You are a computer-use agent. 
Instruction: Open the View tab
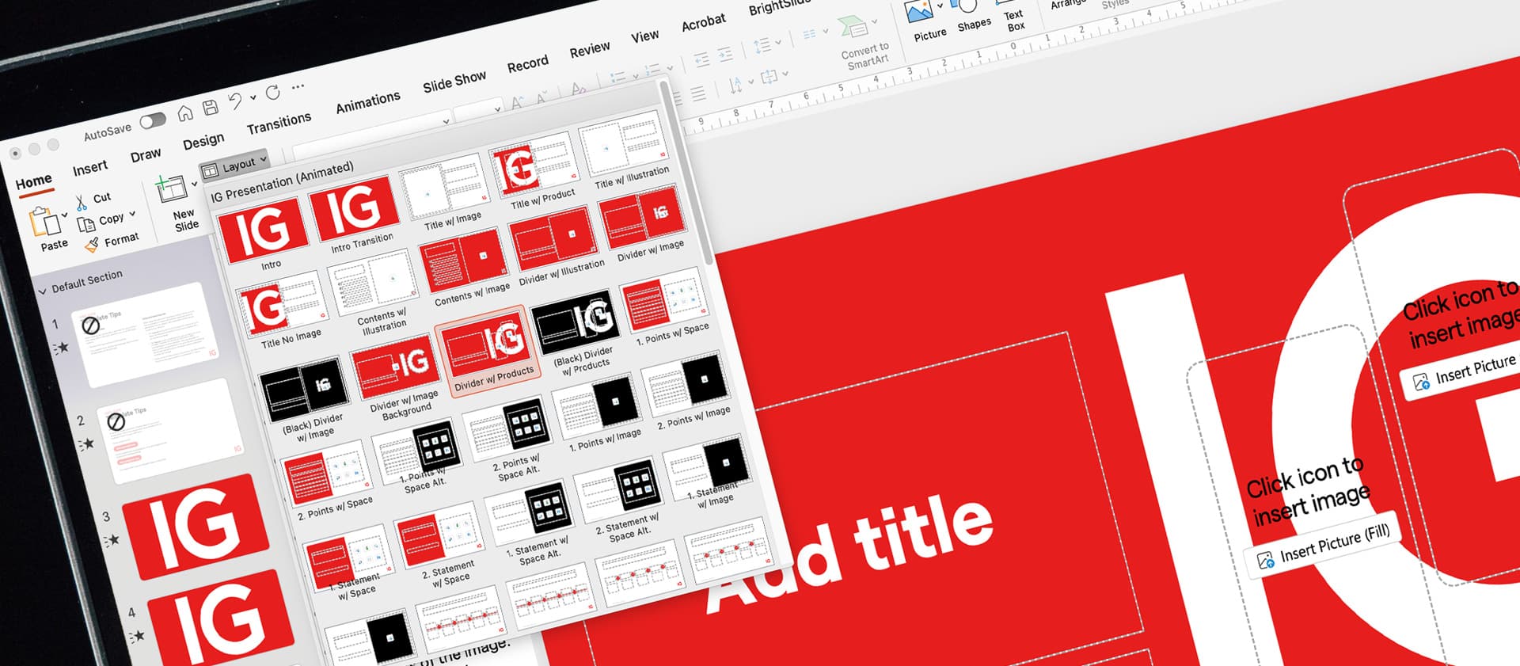point(644,36)
